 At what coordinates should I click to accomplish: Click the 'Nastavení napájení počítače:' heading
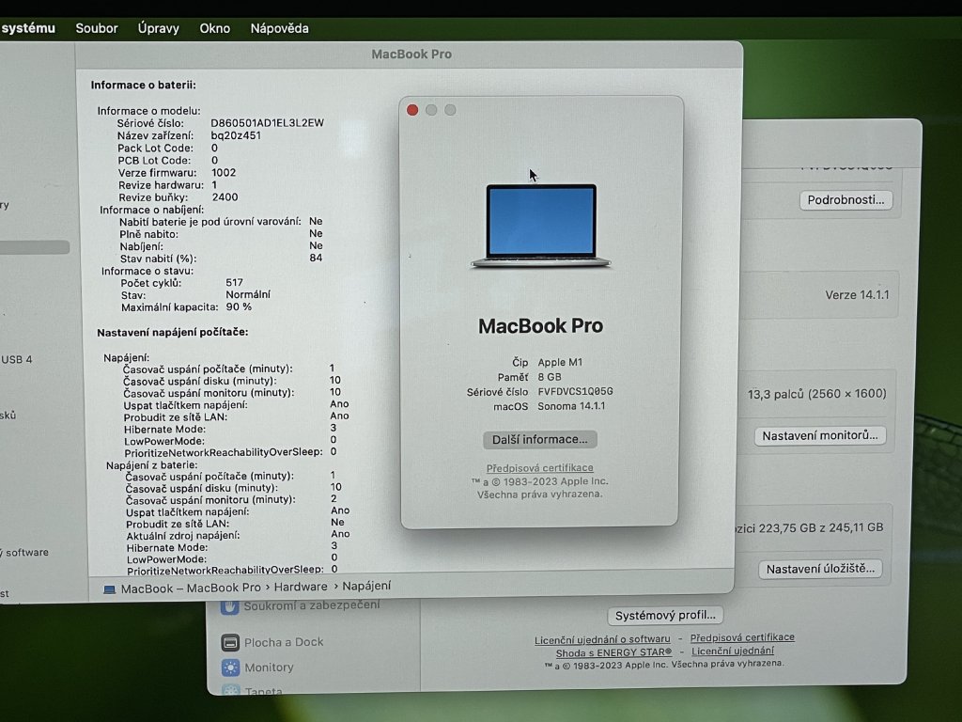(x=173, y=332)
